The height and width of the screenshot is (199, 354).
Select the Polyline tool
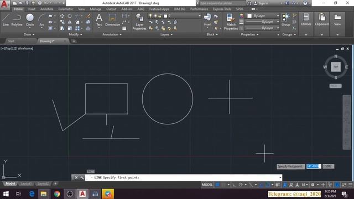coord(17,20)
